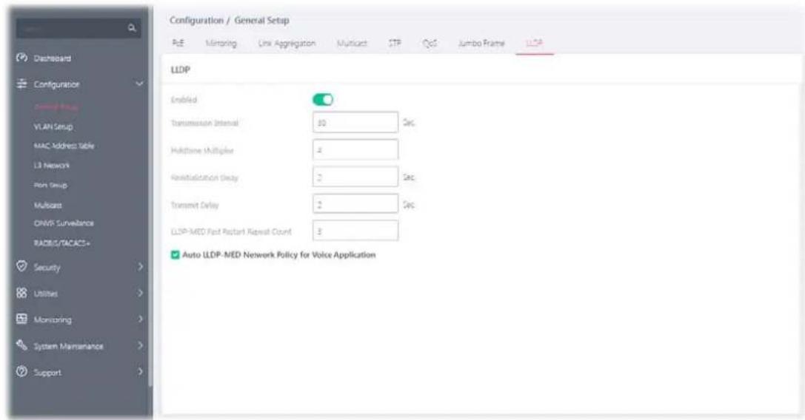
Task: Expand the Security menu arrow
Action: coord(140,267)
